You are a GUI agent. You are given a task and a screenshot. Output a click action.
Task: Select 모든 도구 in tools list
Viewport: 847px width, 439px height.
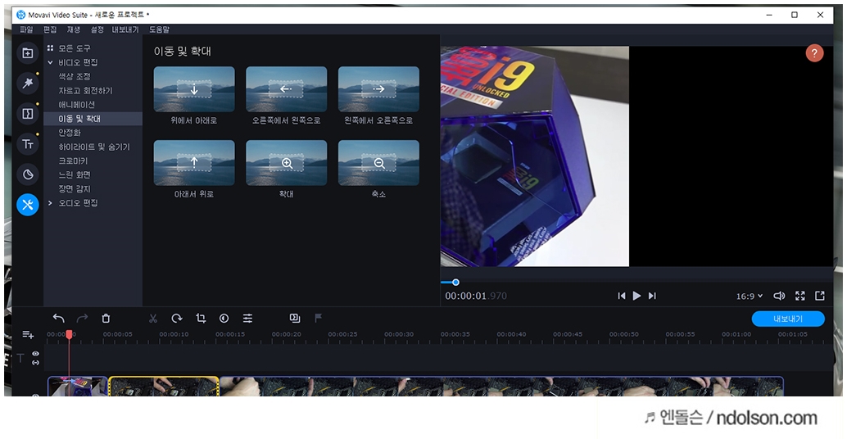tap(74, 48)
